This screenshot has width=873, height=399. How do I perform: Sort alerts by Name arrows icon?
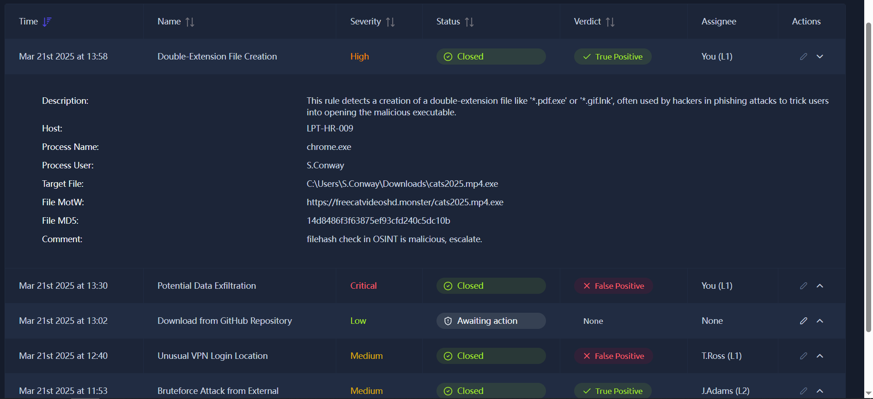pos(190,22)
